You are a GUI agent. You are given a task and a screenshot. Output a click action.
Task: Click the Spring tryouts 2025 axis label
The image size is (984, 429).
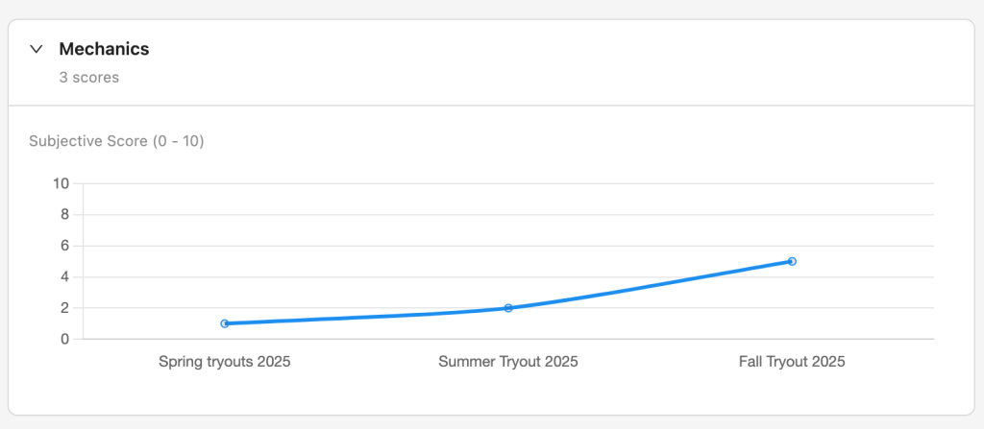(x=225, y=362)
